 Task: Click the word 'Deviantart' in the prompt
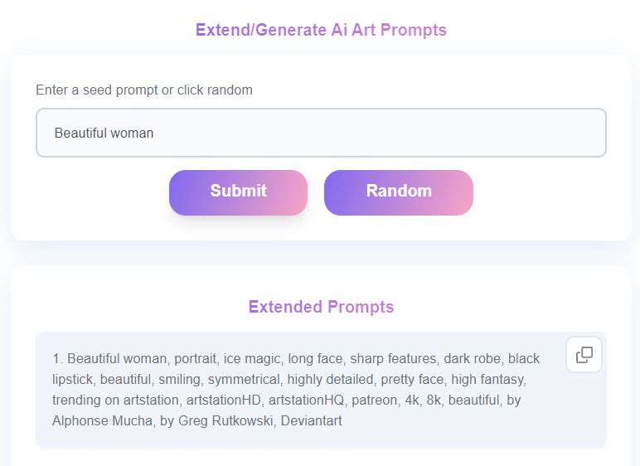(x=311, y=420)
